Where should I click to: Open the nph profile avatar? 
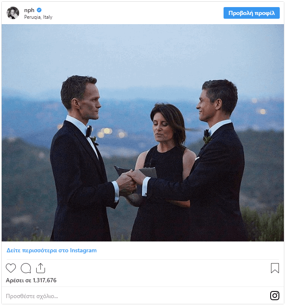click(x=13, y=13)
